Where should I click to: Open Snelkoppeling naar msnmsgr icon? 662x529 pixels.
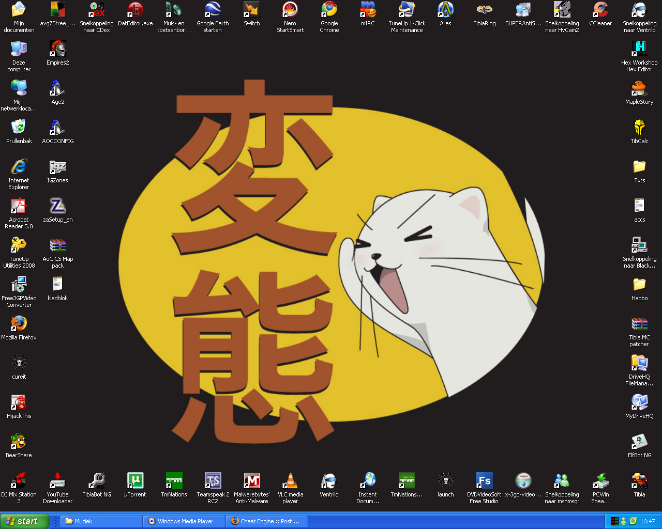pyautogui.click(x=562, y=480)
